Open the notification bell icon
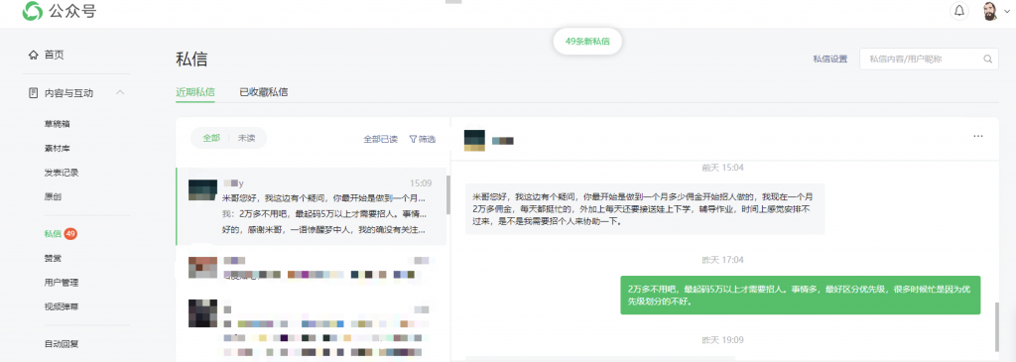The image size is (1016, 362). (x=959, y=11)
